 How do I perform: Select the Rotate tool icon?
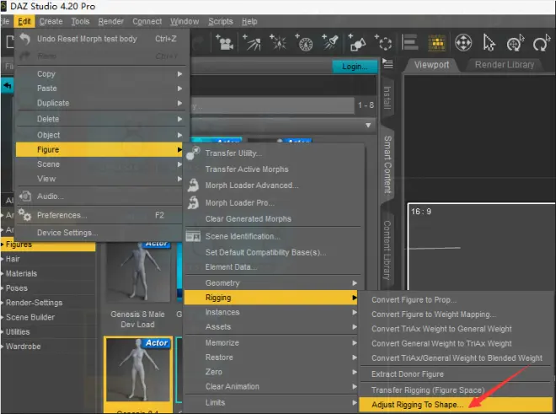click(x=541, y=43)
